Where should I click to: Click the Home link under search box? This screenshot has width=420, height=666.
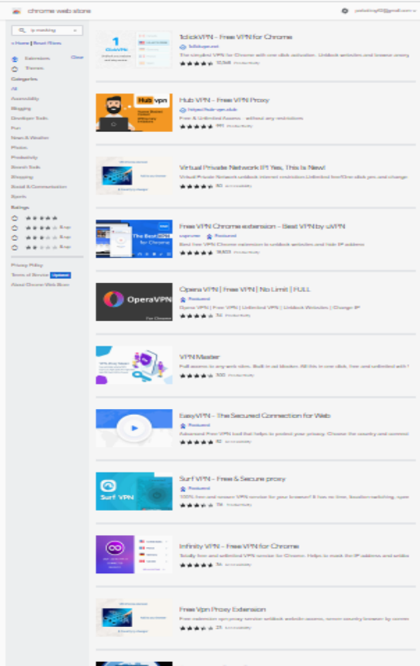(x=21, y=43)
